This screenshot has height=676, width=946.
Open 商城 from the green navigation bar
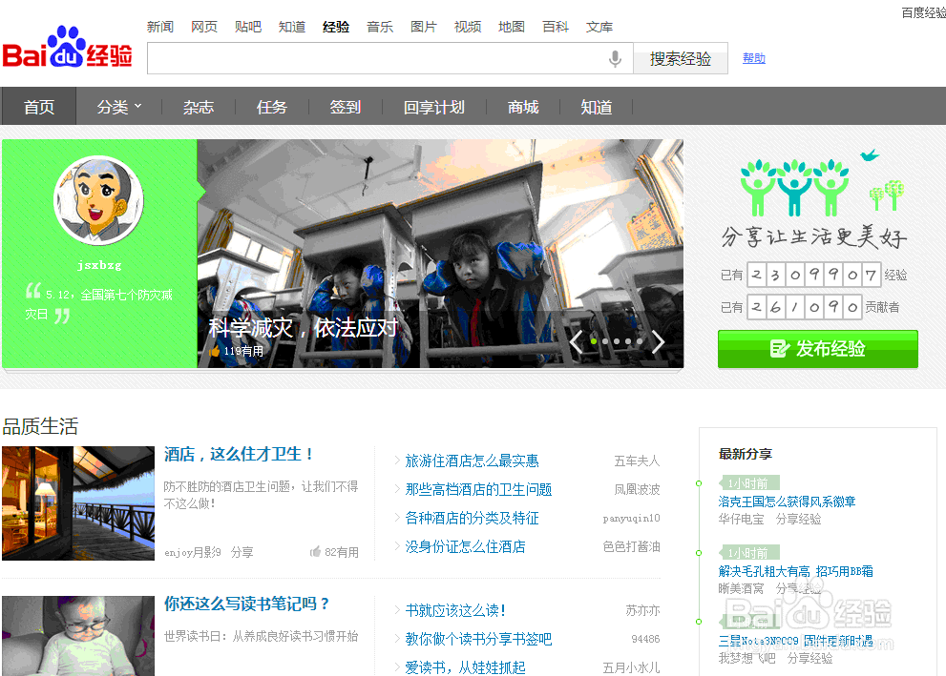pos(523,106)
